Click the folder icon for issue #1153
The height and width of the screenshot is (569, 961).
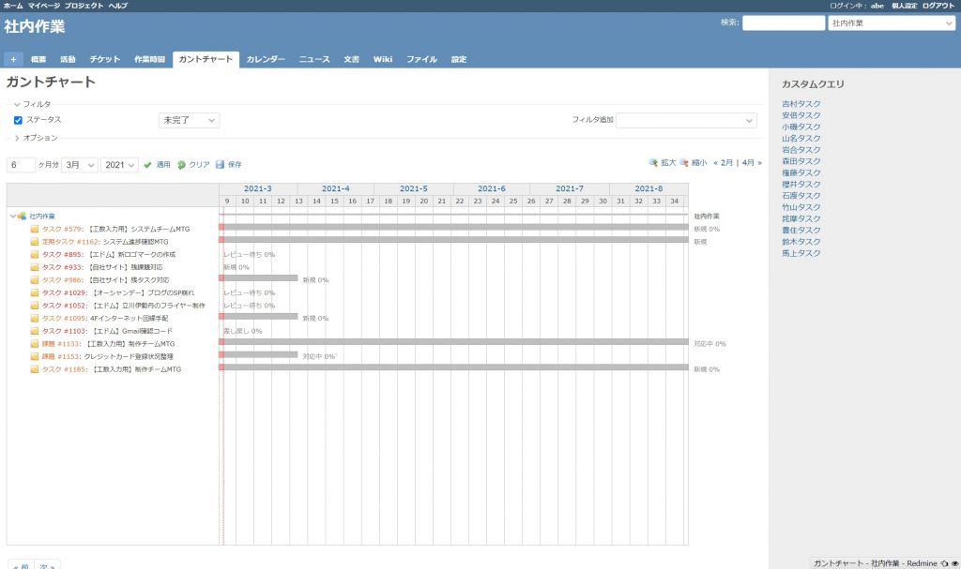[x=35, y=356]
